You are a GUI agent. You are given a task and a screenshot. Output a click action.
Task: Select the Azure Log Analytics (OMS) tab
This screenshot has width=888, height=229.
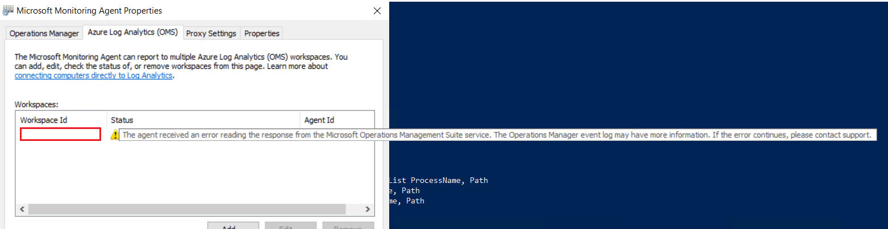click(132, 32)
